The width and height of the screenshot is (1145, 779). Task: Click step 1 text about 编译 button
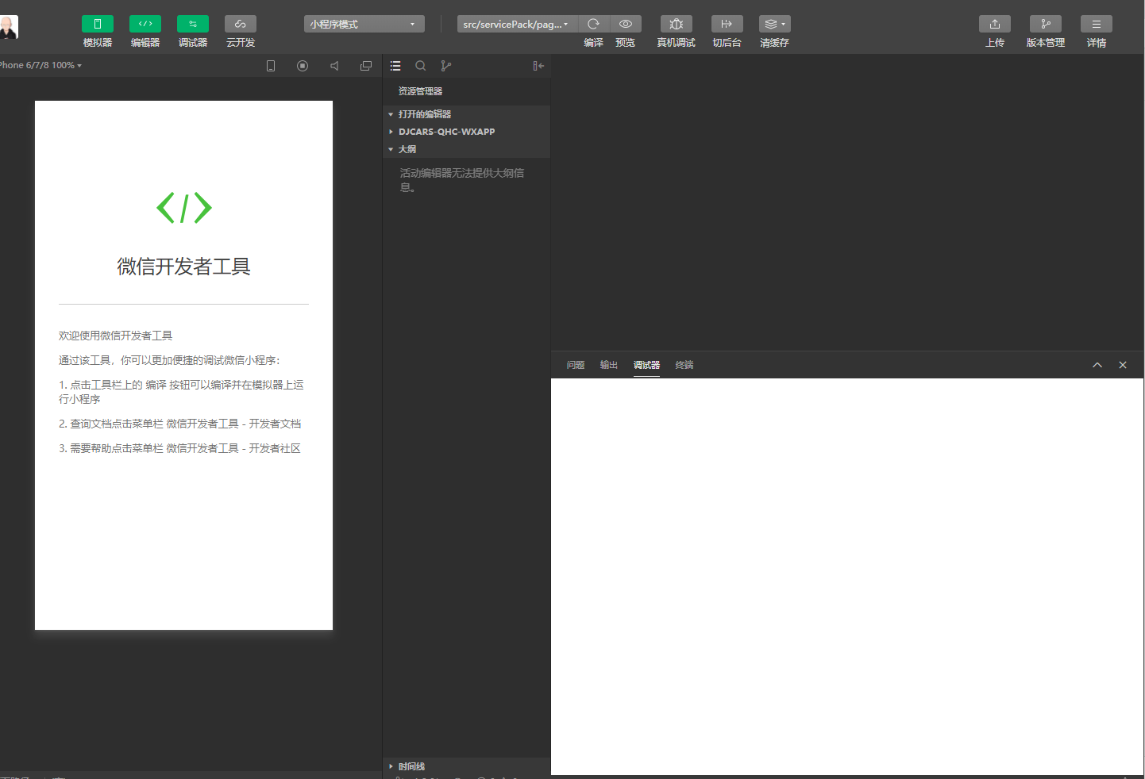pos(182,392)
